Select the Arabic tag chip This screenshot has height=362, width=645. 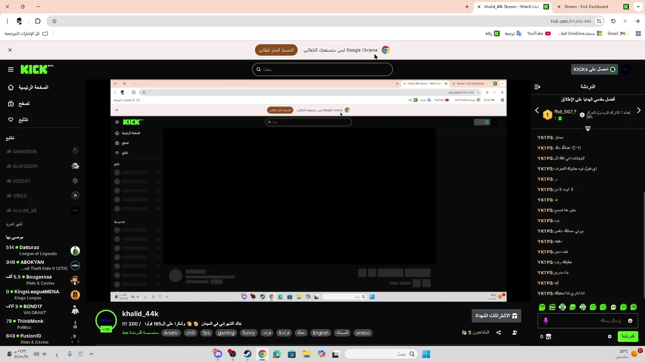(x=171, y=333)
